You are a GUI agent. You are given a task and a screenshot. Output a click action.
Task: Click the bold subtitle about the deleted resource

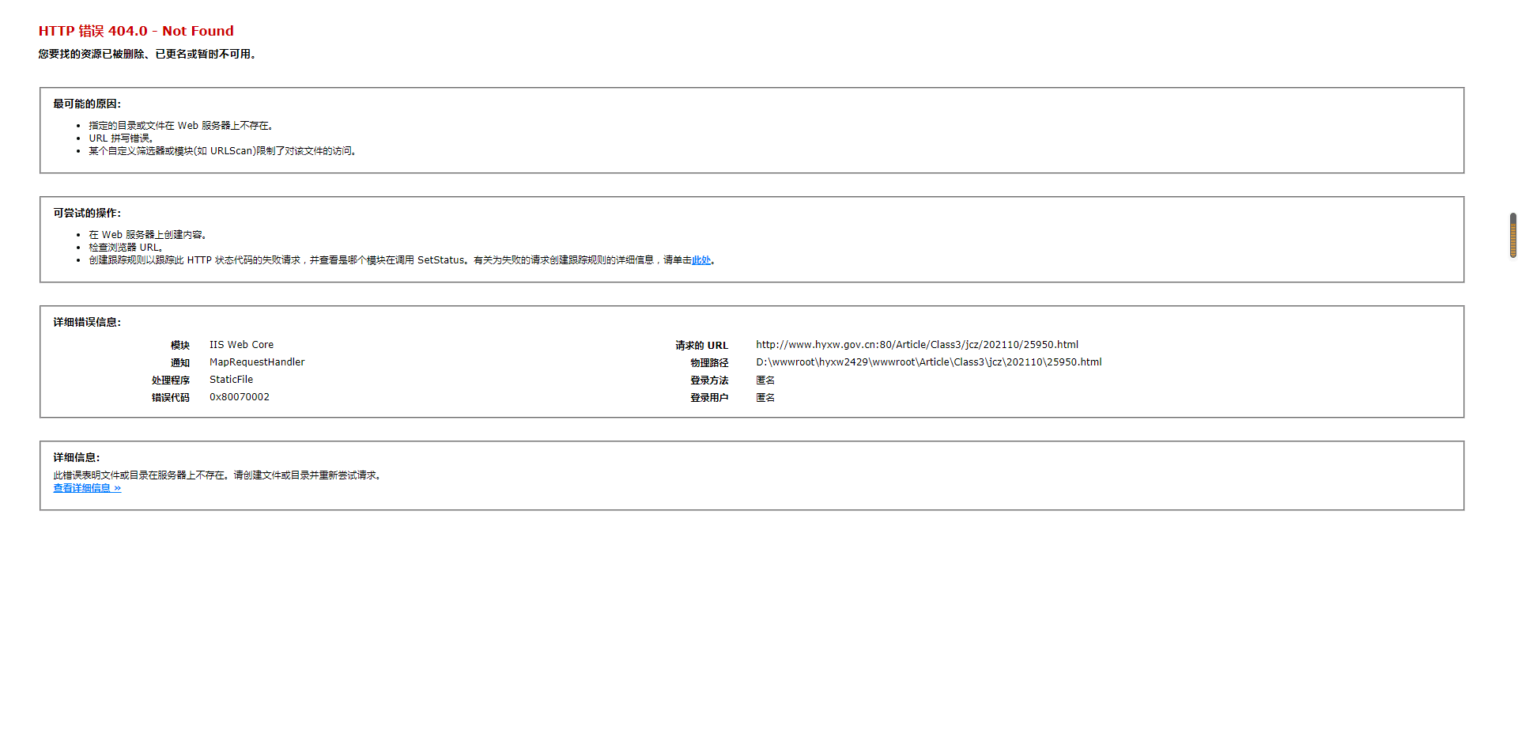[x=147, y=54]
